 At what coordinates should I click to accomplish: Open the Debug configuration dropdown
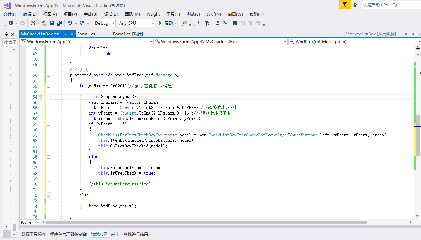click(x=105, y=23)
